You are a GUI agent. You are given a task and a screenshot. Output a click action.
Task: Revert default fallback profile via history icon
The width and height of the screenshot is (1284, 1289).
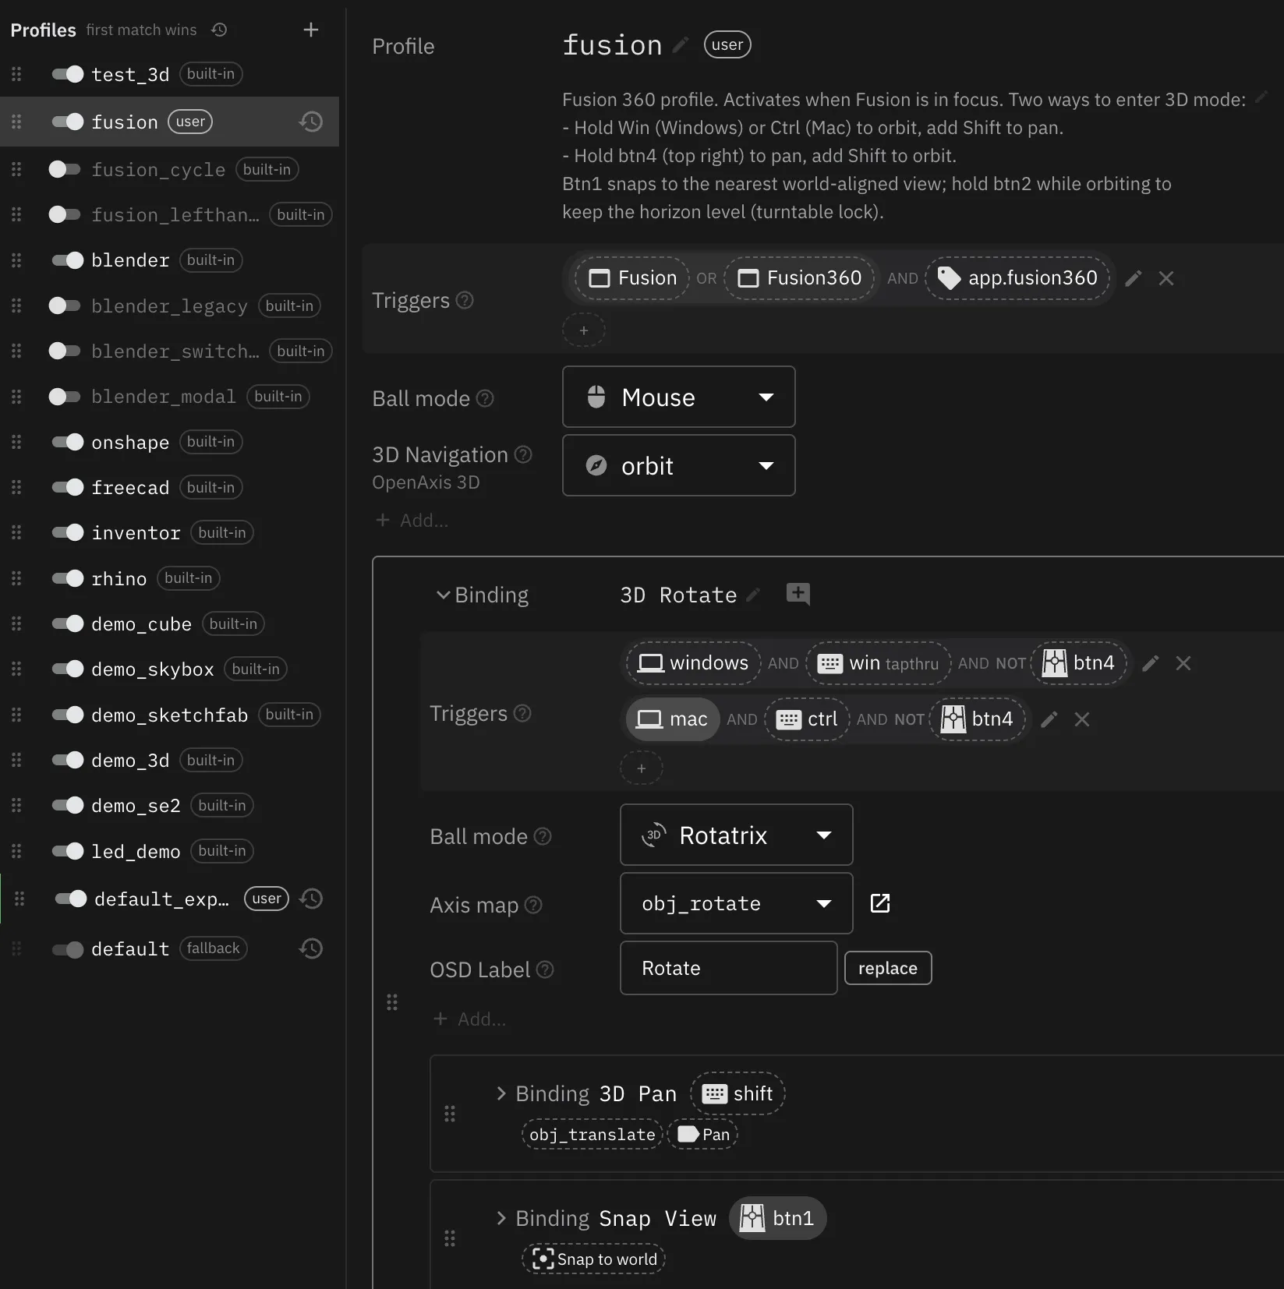pos(311,948)
